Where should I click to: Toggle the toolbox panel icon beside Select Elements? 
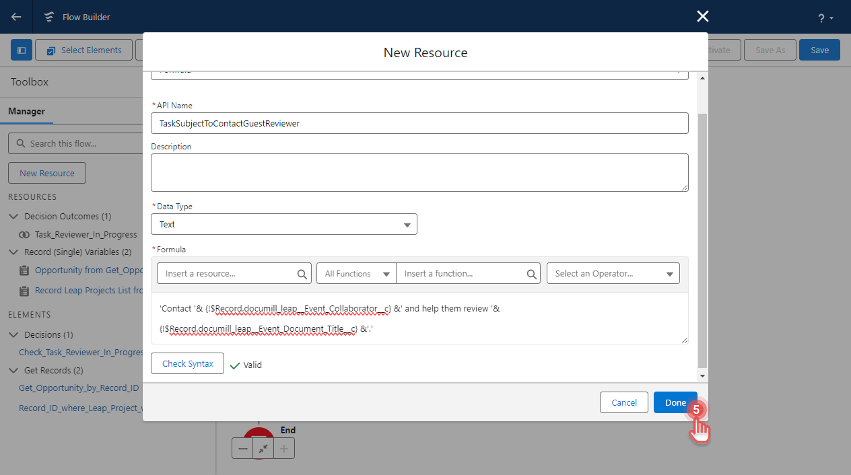(21, 49)
